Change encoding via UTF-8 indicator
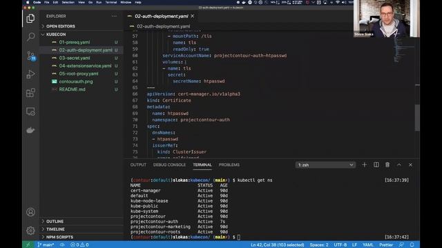Image resolution: width=442 pixels, height=248 pixels. pos(340,245)
